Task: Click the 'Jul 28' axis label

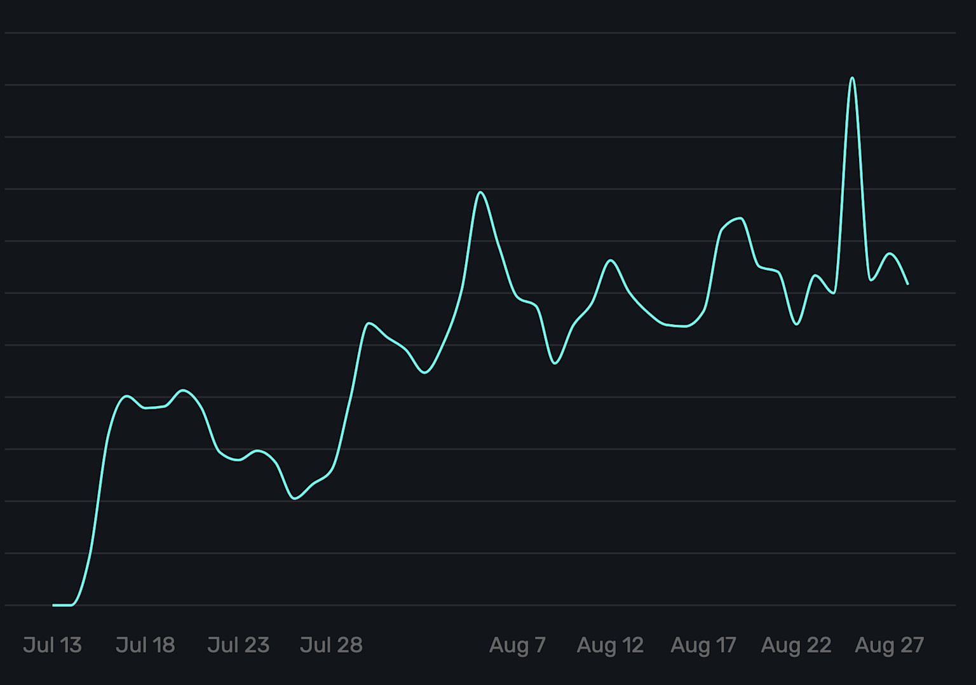Action: coord(331,645)
